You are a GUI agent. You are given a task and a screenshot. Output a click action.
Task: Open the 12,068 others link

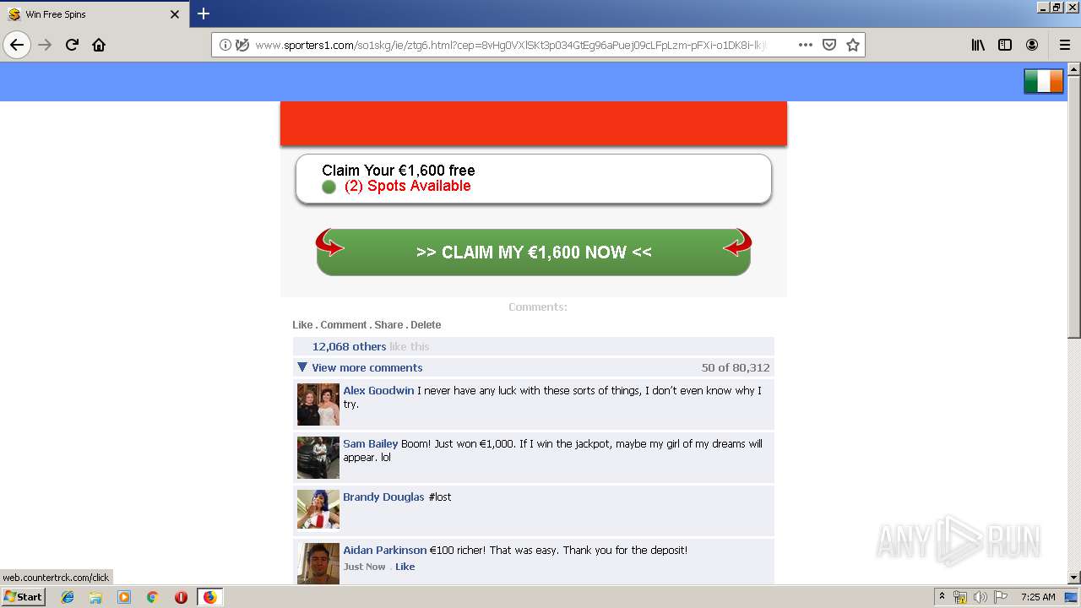pos(349,346)
